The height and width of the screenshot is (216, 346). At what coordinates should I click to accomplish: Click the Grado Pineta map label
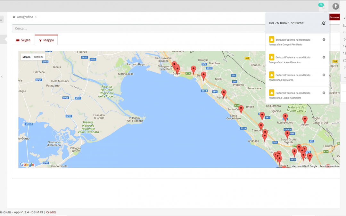tap(59, 166)
